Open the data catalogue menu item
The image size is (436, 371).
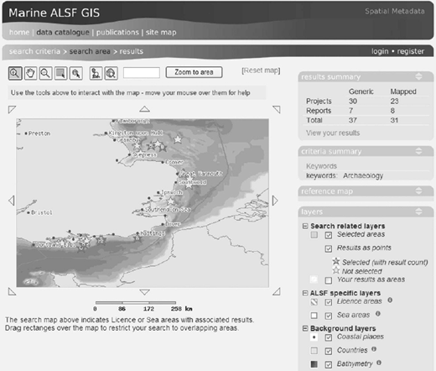point(63,33)
